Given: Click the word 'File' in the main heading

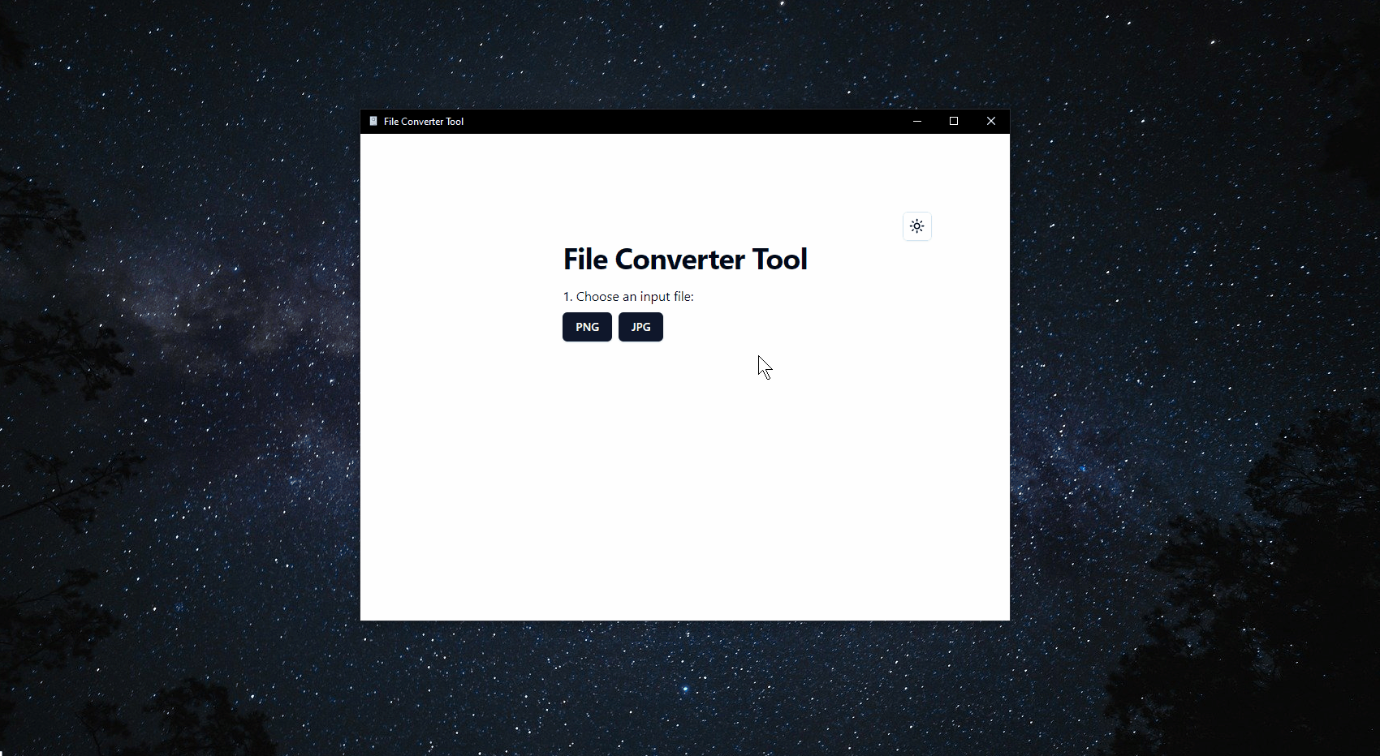Looking at the screenshot, I should click(584, 260).
